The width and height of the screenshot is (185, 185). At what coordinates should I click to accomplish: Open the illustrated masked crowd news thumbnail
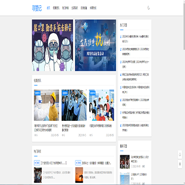click(102, 105)
